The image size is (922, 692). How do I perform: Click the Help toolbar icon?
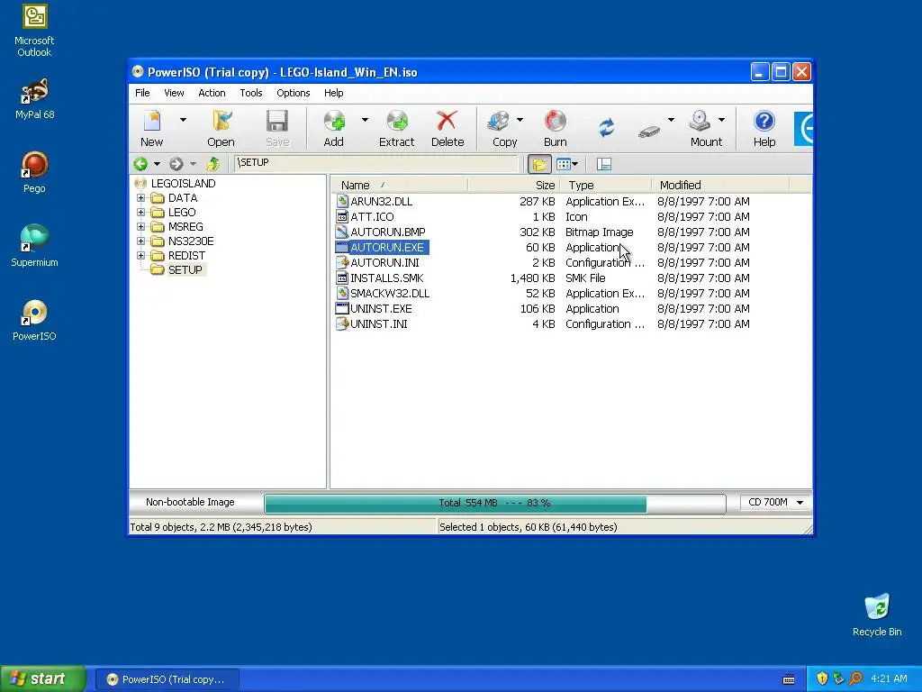coord(764,128)
